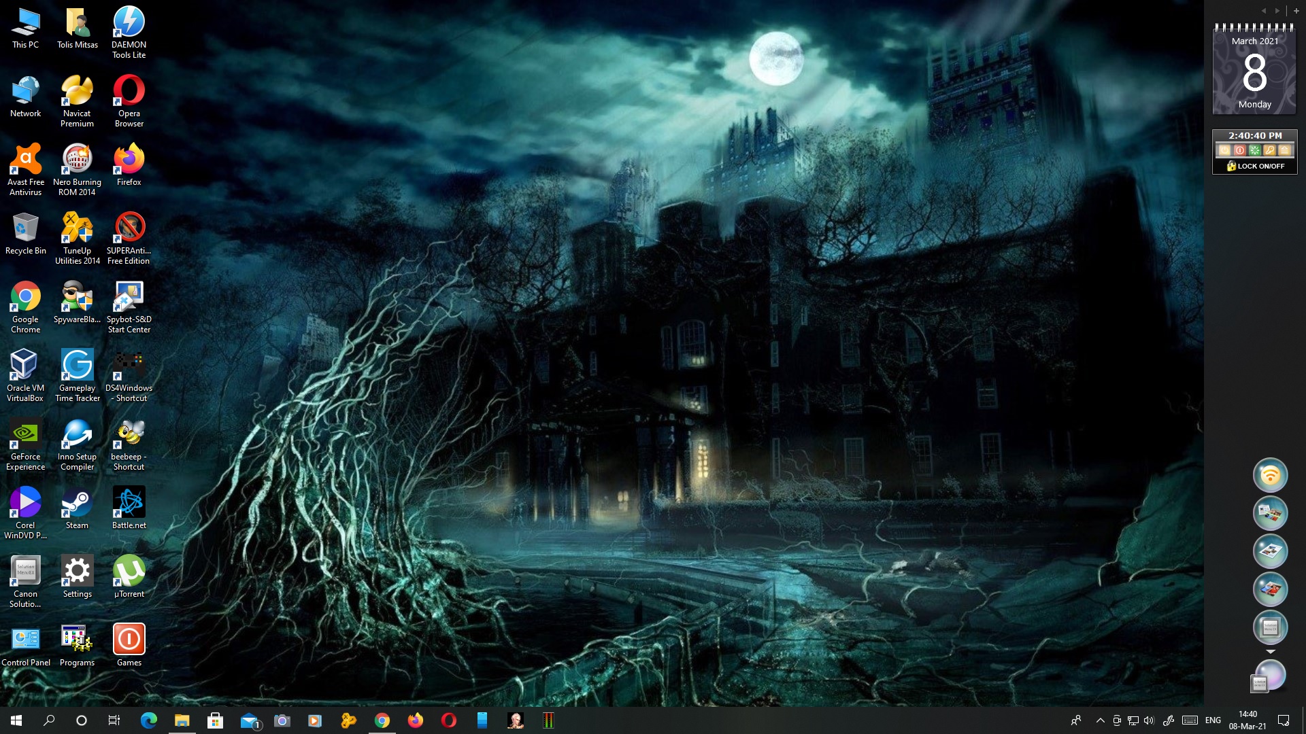The width and height of the screenshot is (1306, 734).
Task: Click the photo print bubble in Canon dock
Action: tap(1270, 589)
